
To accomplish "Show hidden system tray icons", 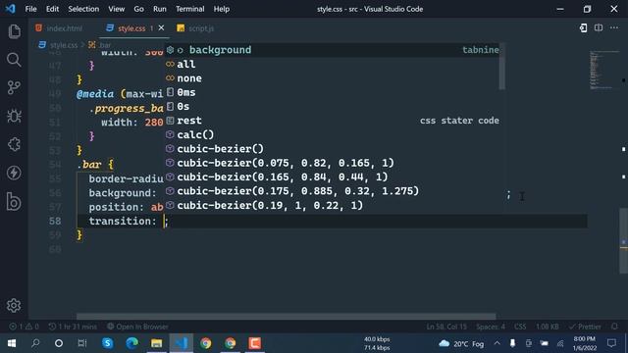I will (497, 343).
